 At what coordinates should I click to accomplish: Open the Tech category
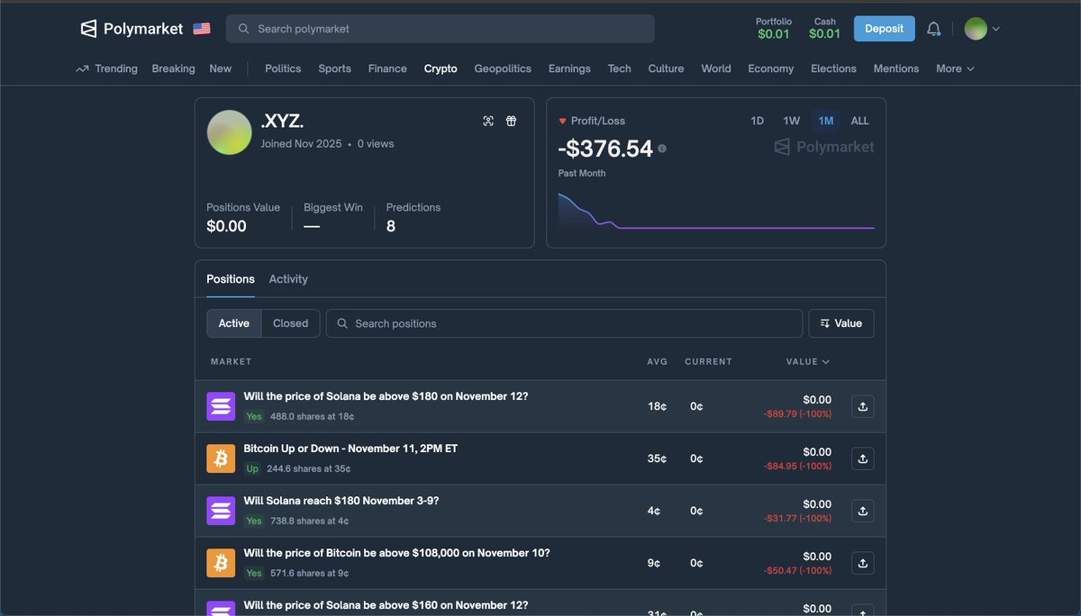620,68
